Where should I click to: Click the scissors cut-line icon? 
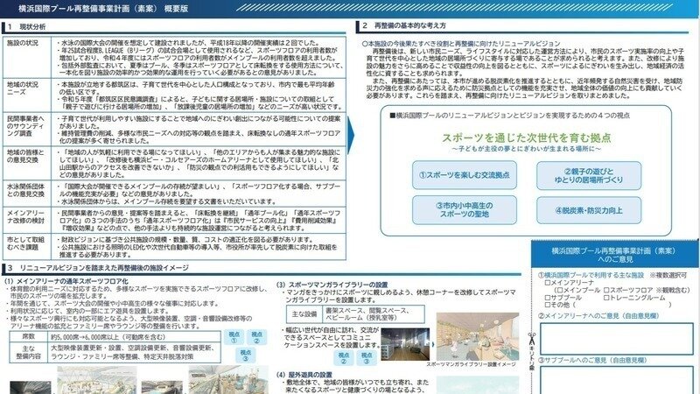coord(529,335)
